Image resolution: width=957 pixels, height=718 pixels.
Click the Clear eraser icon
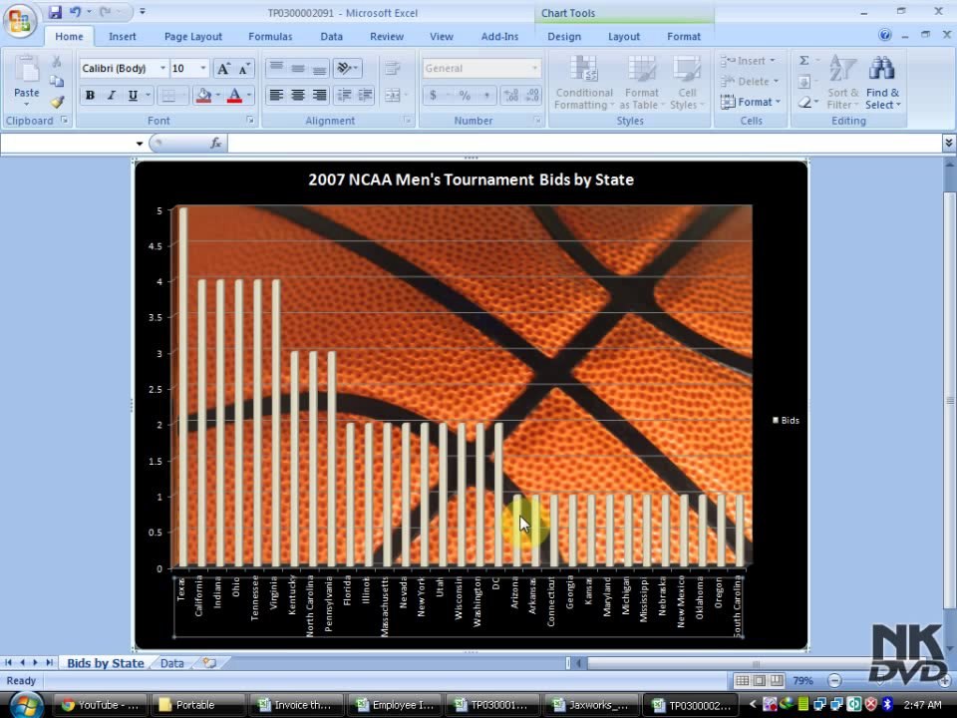[804, 102]
